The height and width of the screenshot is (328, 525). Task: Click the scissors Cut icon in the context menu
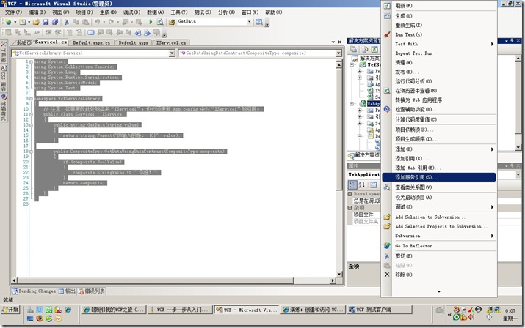tap(387, 256)
